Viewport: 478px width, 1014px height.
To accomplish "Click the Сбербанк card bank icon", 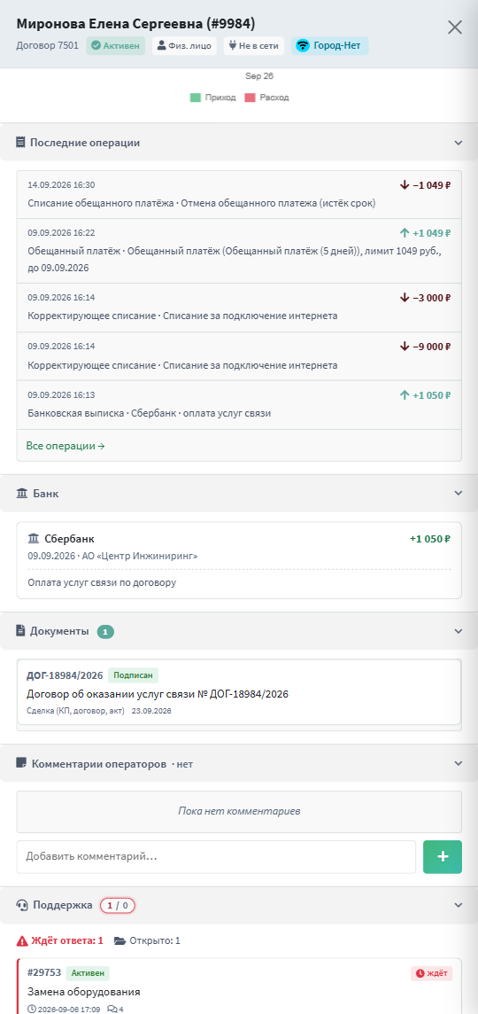I will click(34, 538).
